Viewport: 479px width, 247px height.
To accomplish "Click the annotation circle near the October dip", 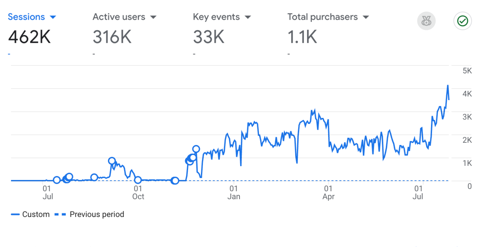I will point(138,180).
